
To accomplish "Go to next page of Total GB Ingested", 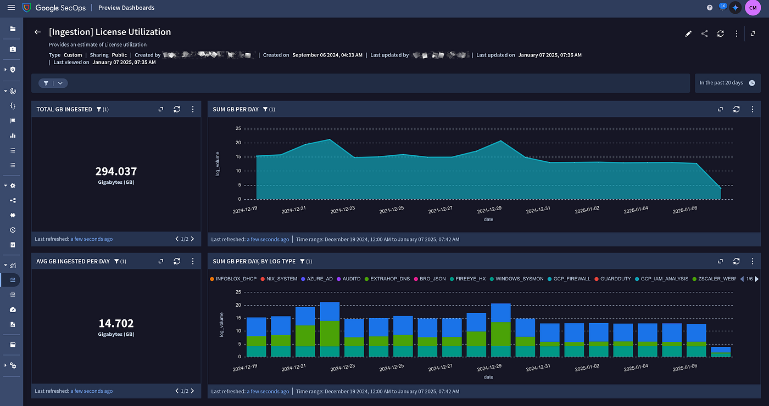I will 192,239.
